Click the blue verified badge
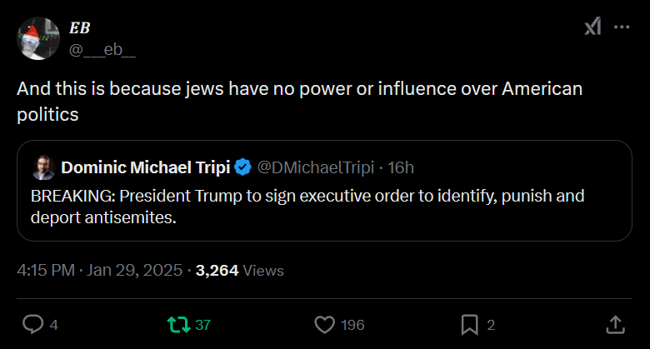Viewport: 650px width, 349px height. tap(242, 167)
